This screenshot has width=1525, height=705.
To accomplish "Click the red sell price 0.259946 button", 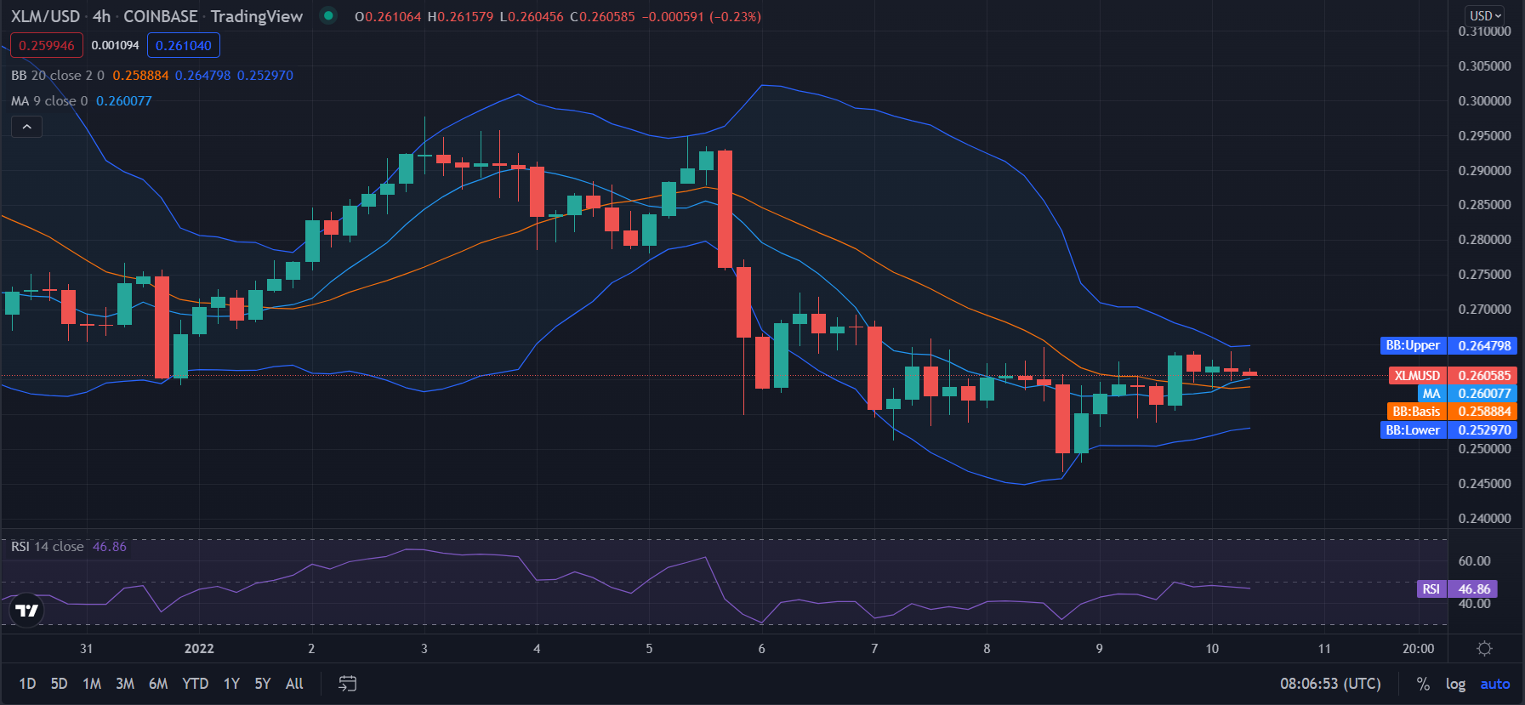I will (47, 45).
